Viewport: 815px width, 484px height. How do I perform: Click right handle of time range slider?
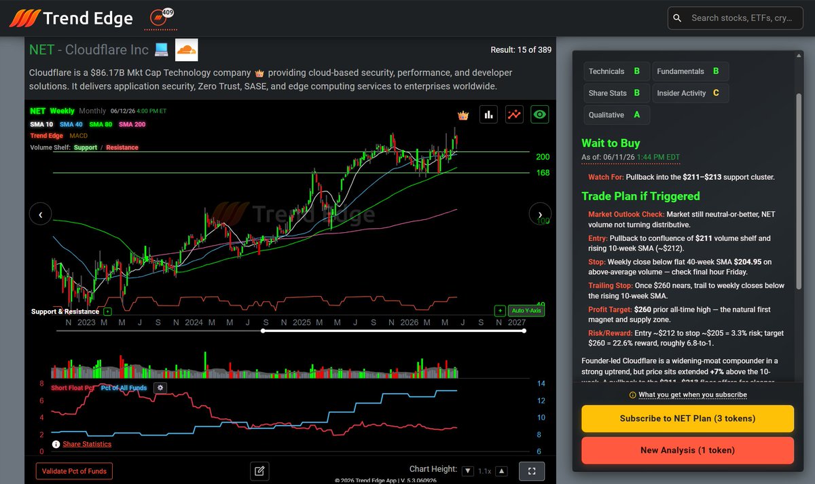[x=524, y=331]
